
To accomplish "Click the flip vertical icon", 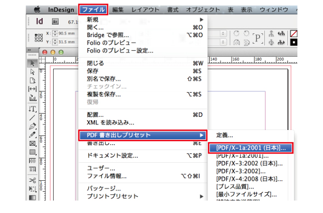I will (x=246, y=43).
